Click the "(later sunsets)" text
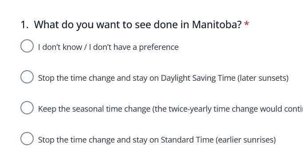This screenshot has height=162, width=303. [x=263, y=78]
